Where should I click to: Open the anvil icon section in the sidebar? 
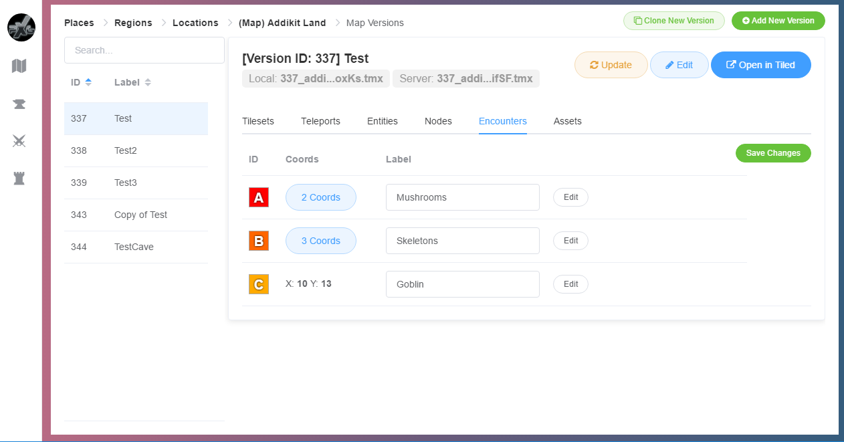[19, 104]
